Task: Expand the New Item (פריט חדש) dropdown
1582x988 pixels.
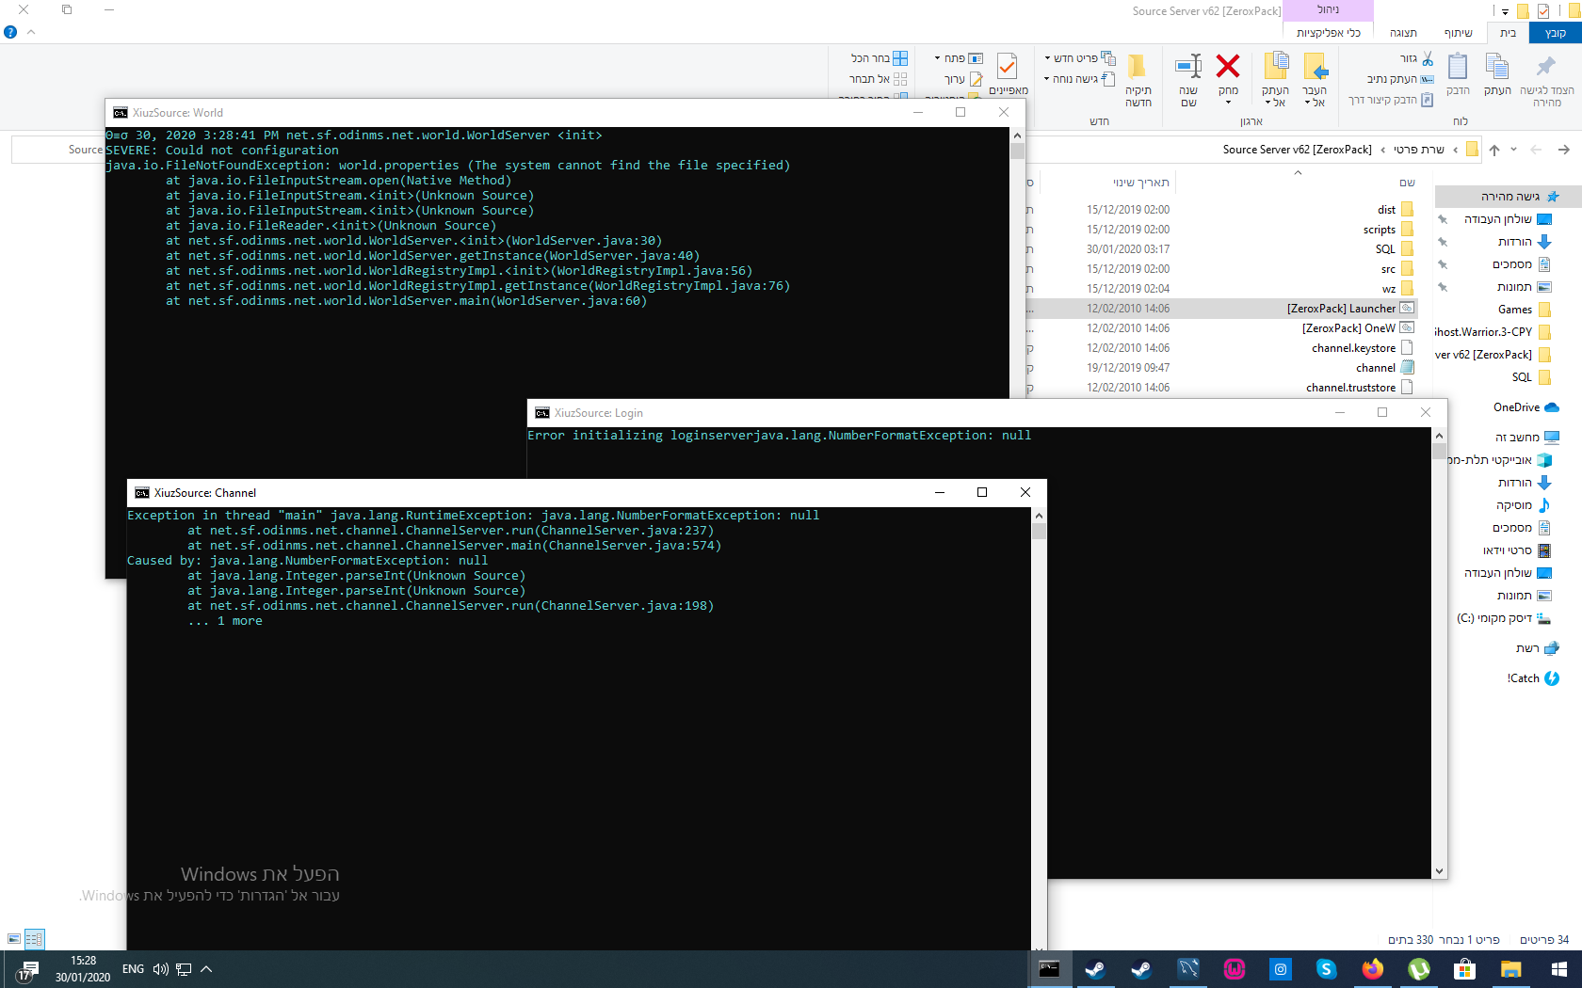Action: 1079,58
